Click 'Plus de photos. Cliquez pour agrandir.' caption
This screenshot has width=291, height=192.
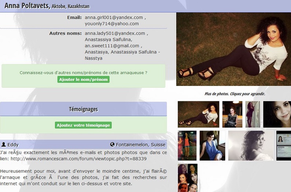tap(235, 94)
